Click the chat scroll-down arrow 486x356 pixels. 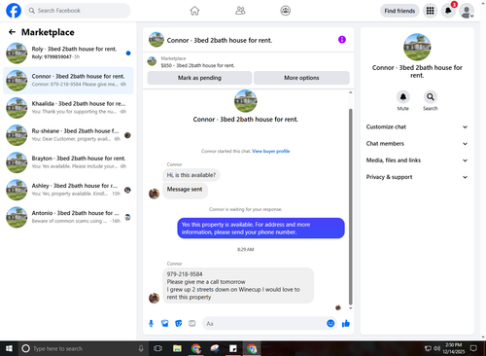350,308
